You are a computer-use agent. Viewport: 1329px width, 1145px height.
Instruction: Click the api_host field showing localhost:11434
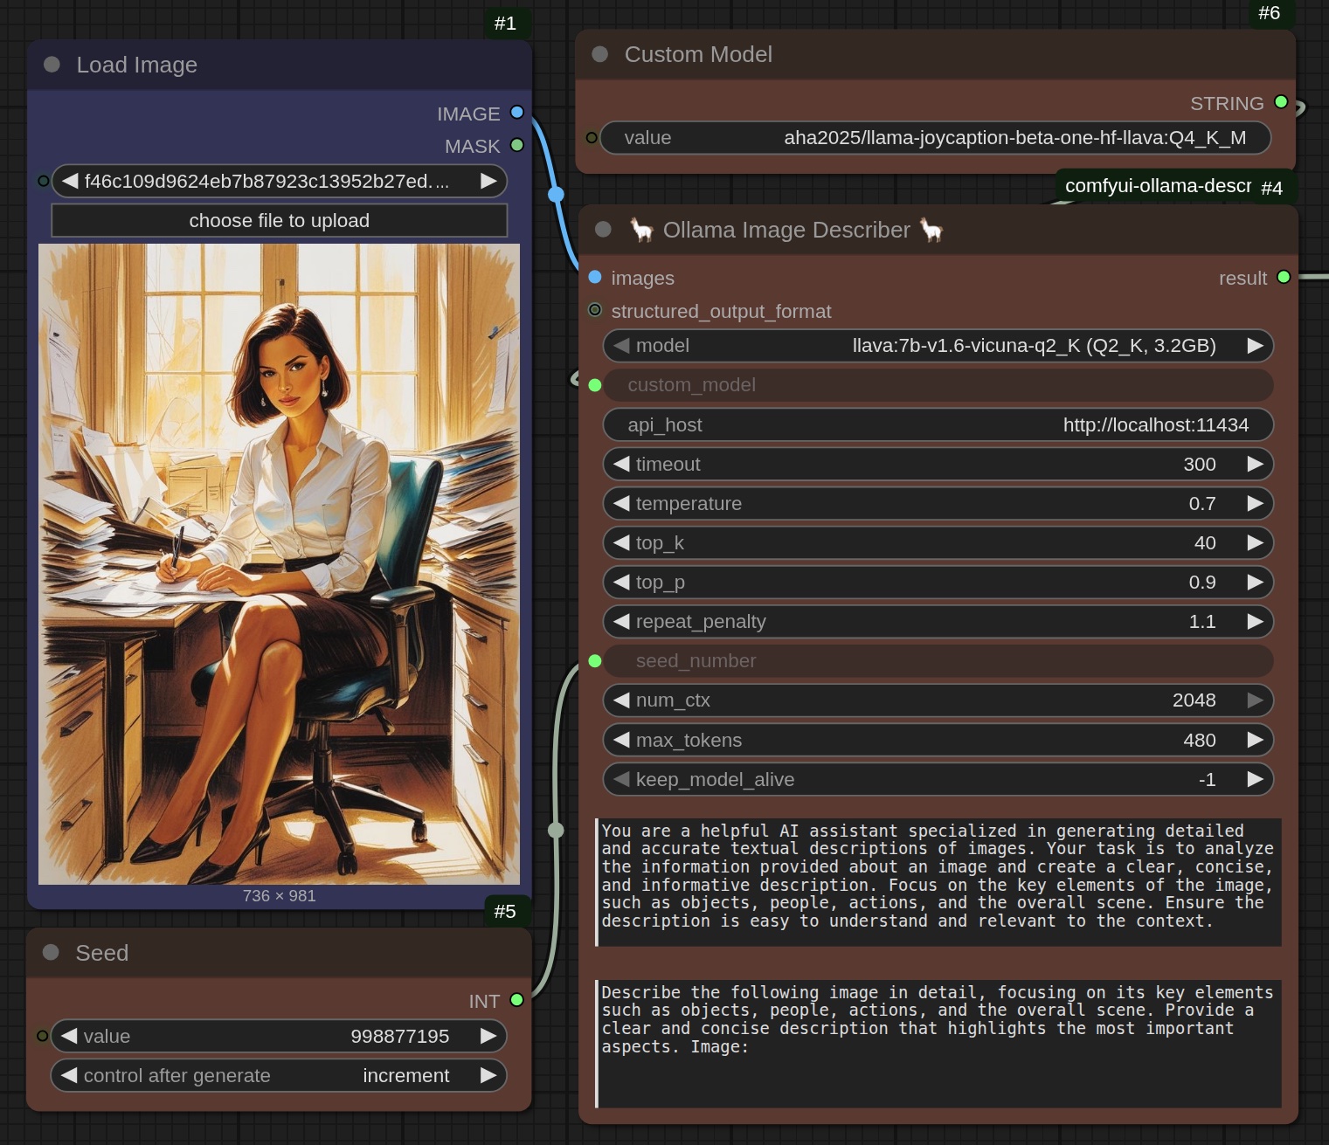pyautogui.click(x=937, y=425)
